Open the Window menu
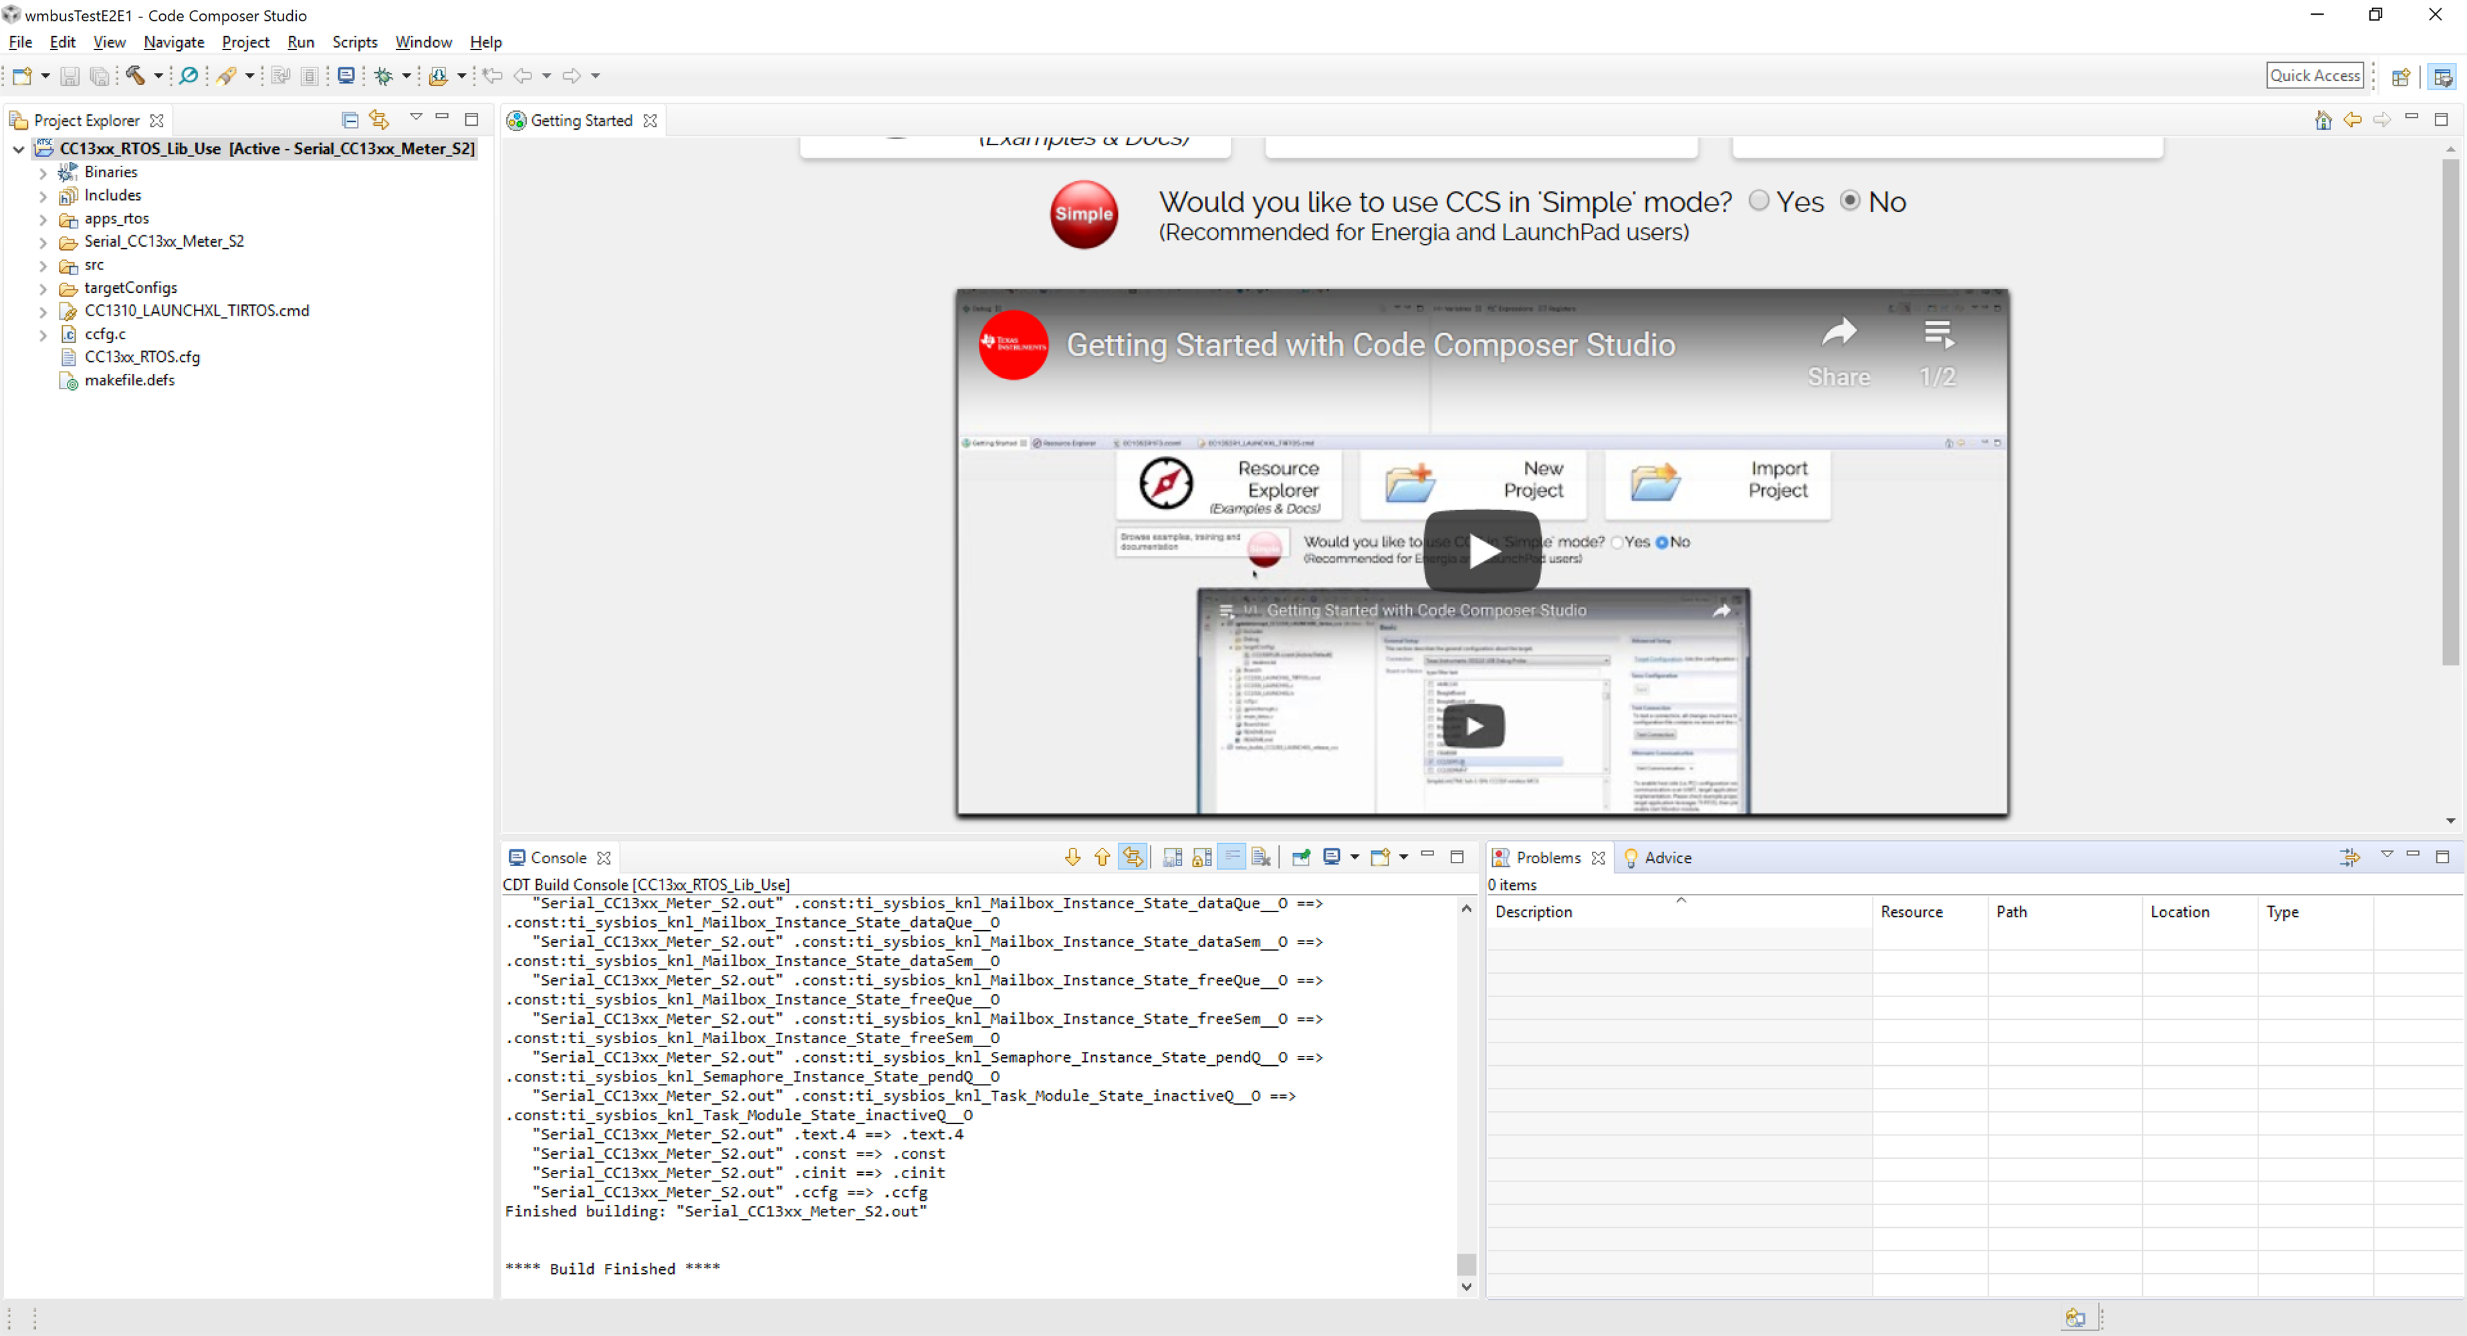This screenshot has height=1336, width=2467. (x=423, y=42)
